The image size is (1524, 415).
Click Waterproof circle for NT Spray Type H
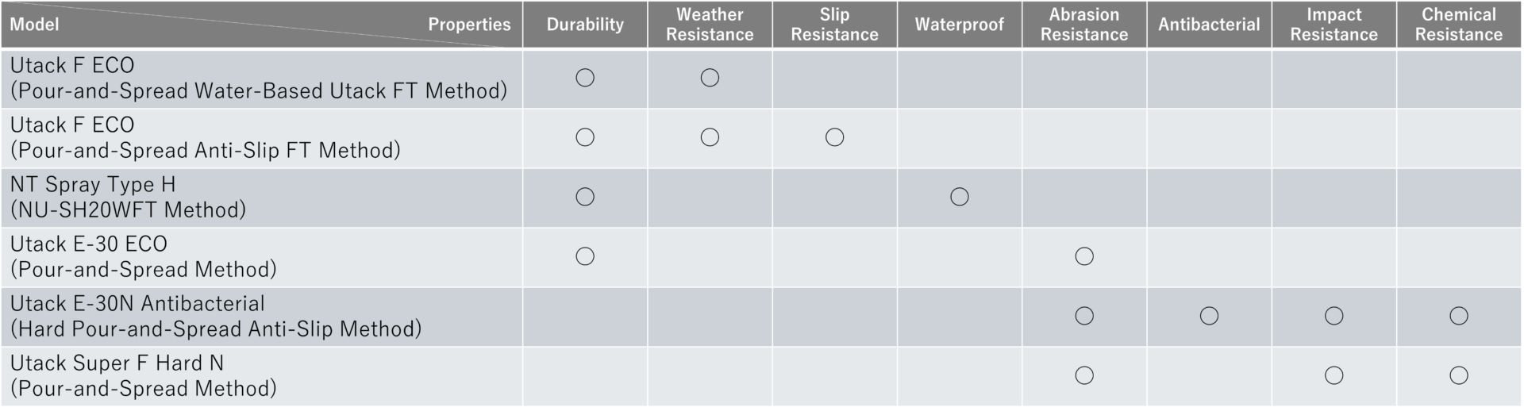[959, 197]
